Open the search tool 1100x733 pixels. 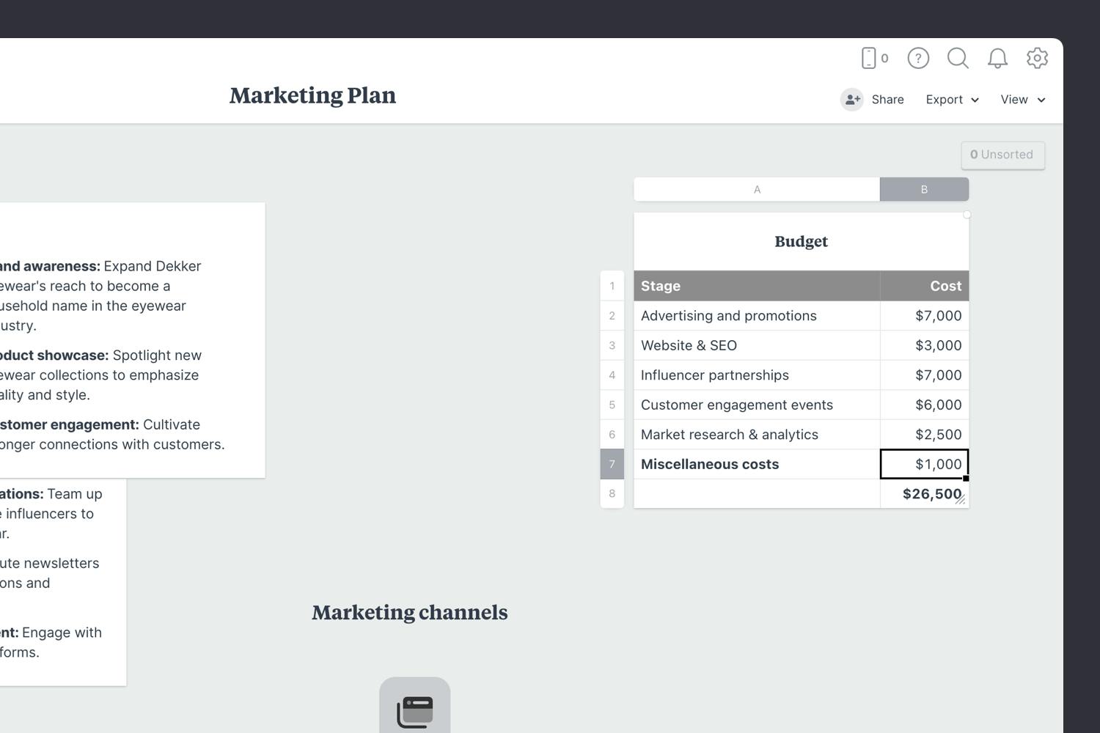click(x=958, y=58)
